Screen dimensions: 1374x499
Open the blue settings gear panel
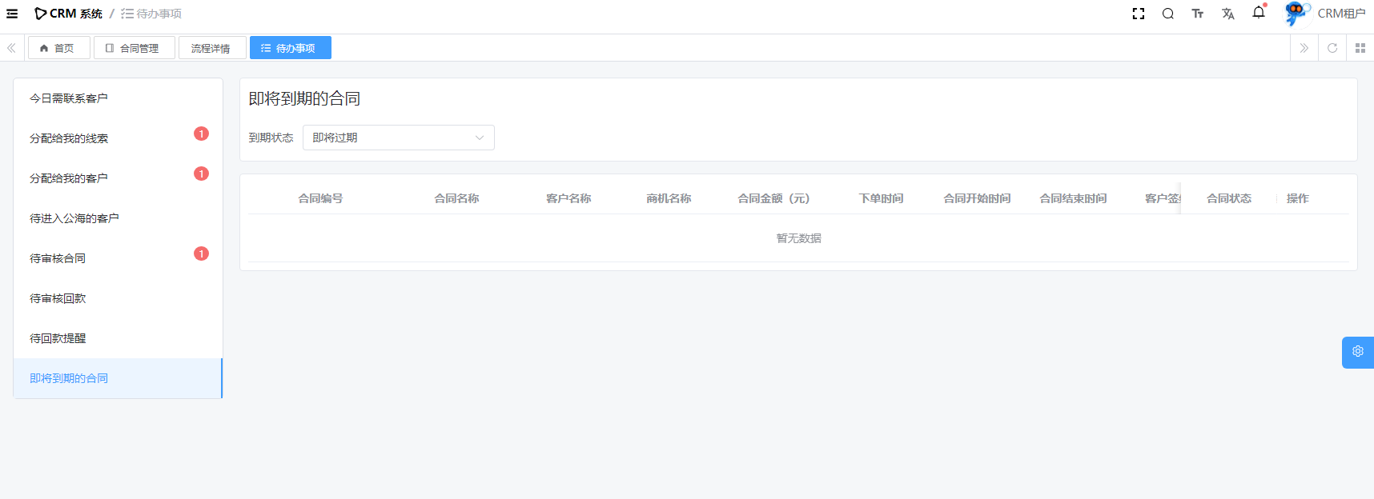coord(1357,352)
